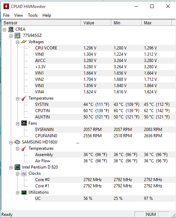176x218 pixels.
Task: Select the Core #0 clock row
Action: [105, 180]
